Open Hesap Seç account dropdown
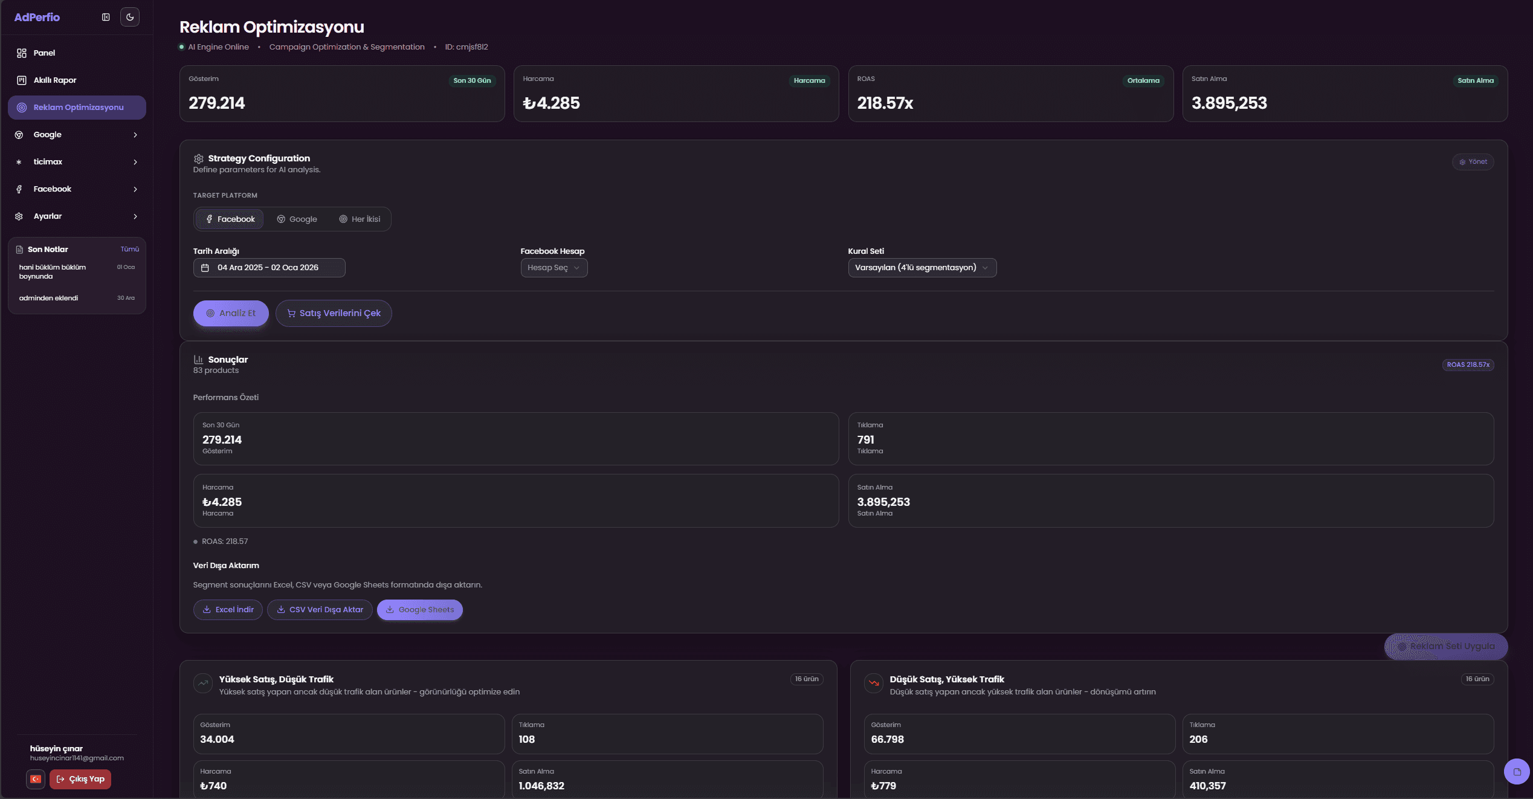Viewport: 1533px width, 799px height. (x=553, y=268)
